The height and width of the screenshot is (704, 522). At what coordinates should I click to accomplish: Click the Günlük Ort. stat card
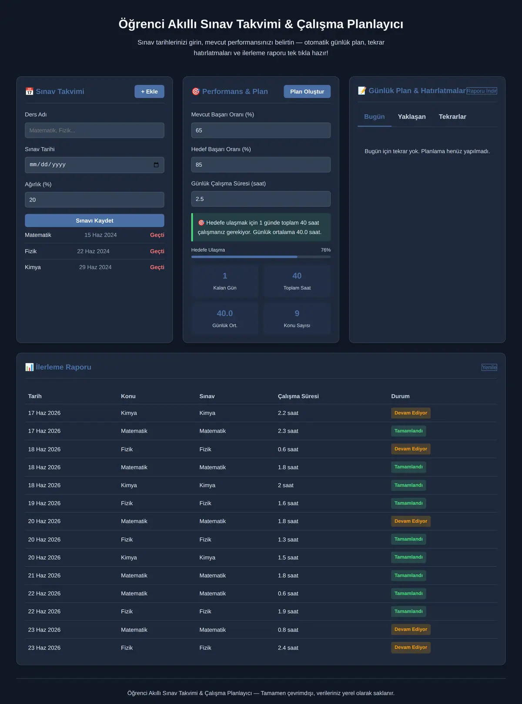pyautogui.click(x=225, y=318)
